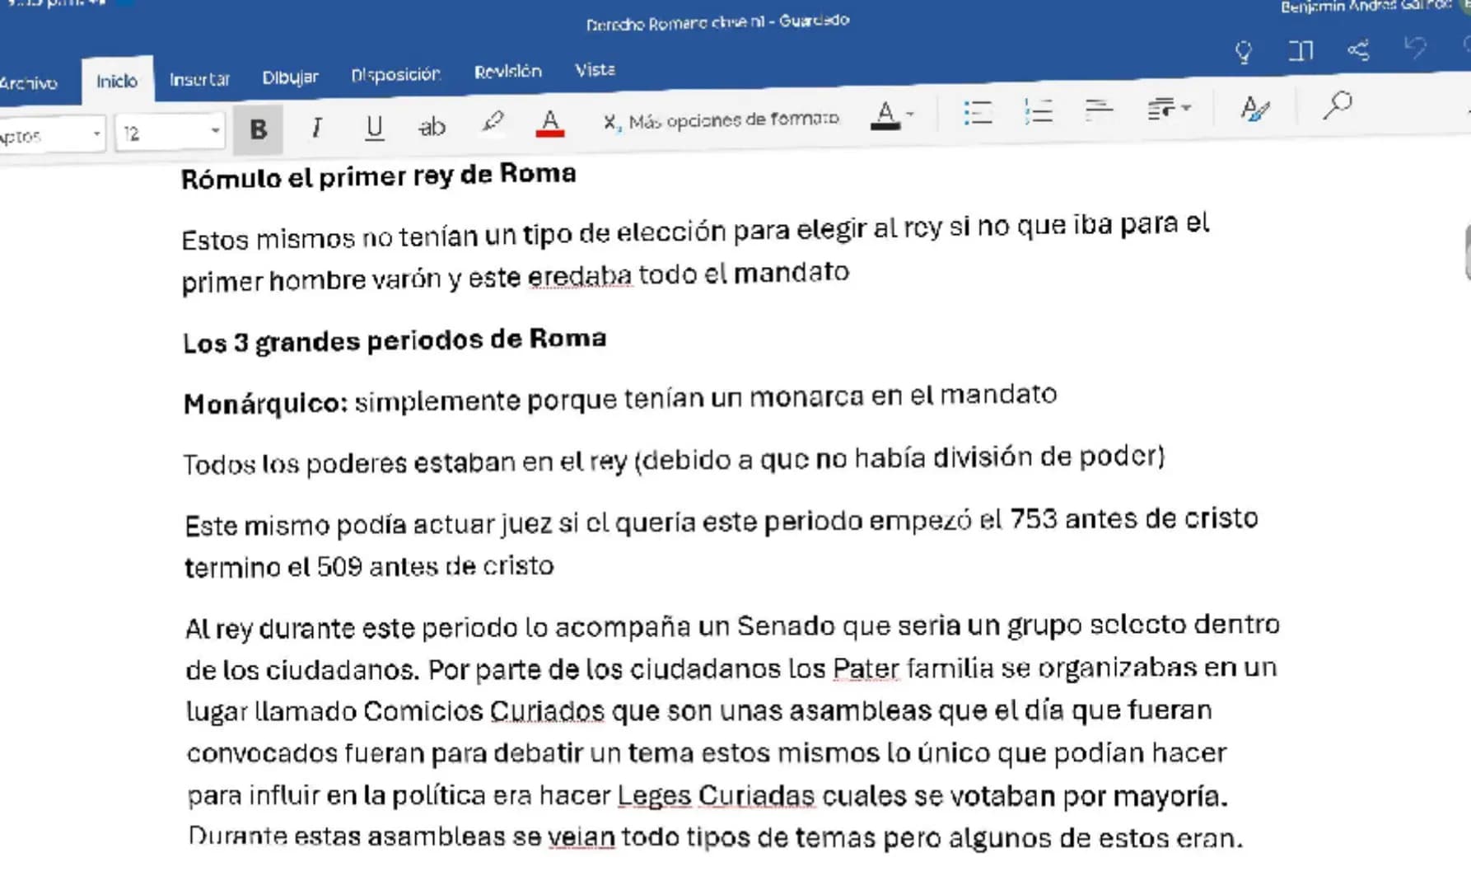Click the bold word 'Monárquico:'
1471x890 pixels.
[266, 404]
